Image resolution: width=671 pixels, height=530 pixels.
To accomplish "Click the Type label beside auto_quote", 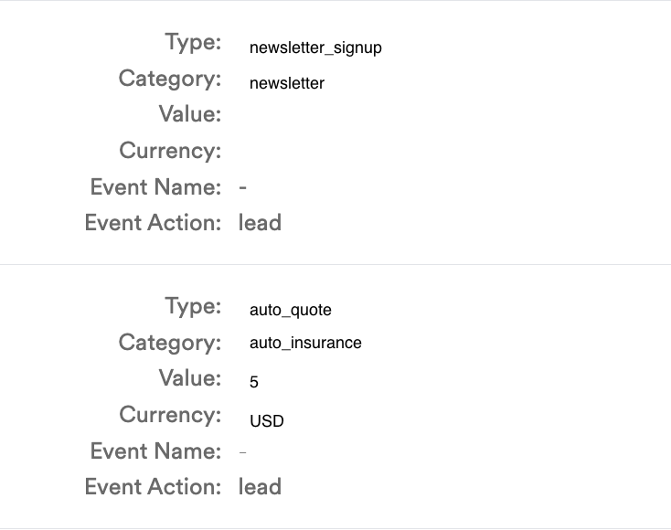I will (193, 306).
